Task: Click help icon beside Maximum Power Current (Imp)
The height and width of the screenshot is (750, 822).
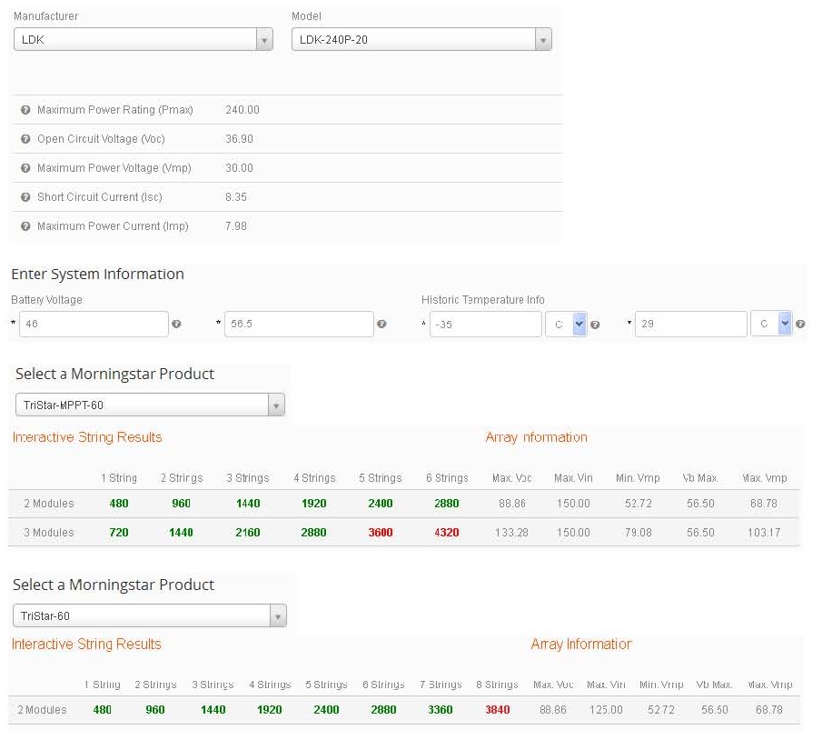Action: [x=25, y=226]
